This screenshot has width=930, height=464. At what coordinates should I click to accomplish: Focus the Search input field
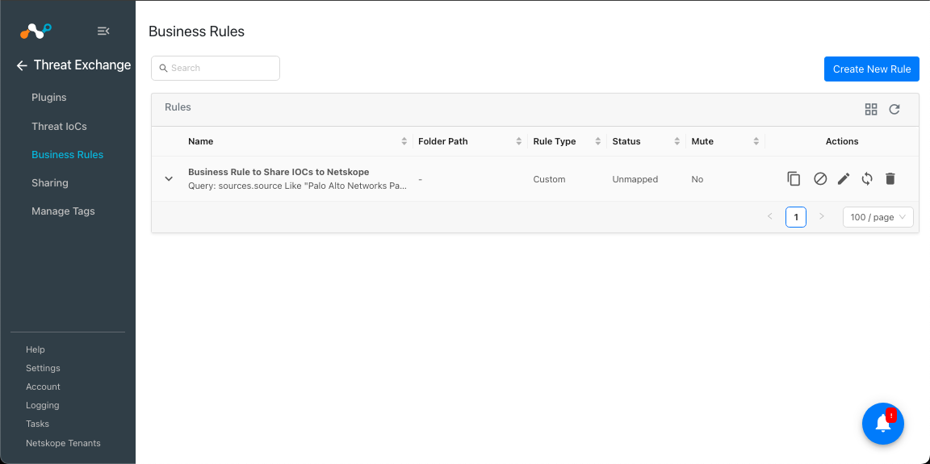pyautogui.click(x=216, y=68)
